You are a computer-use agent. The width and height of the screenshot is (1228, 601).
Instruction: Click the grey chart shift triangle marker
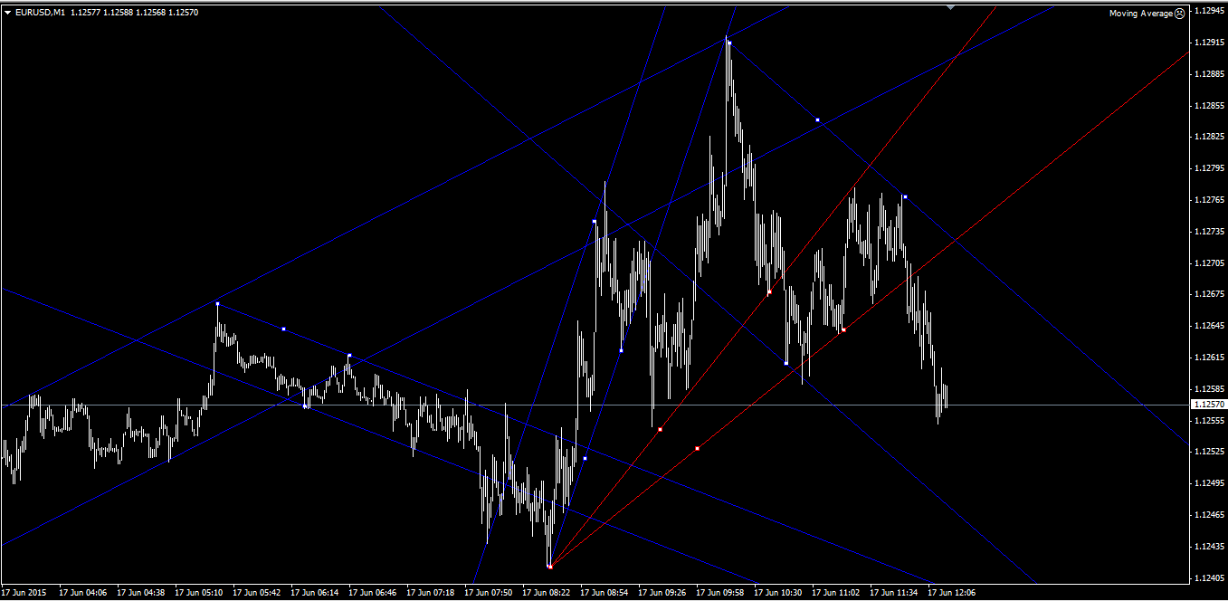tap(950, 7)
